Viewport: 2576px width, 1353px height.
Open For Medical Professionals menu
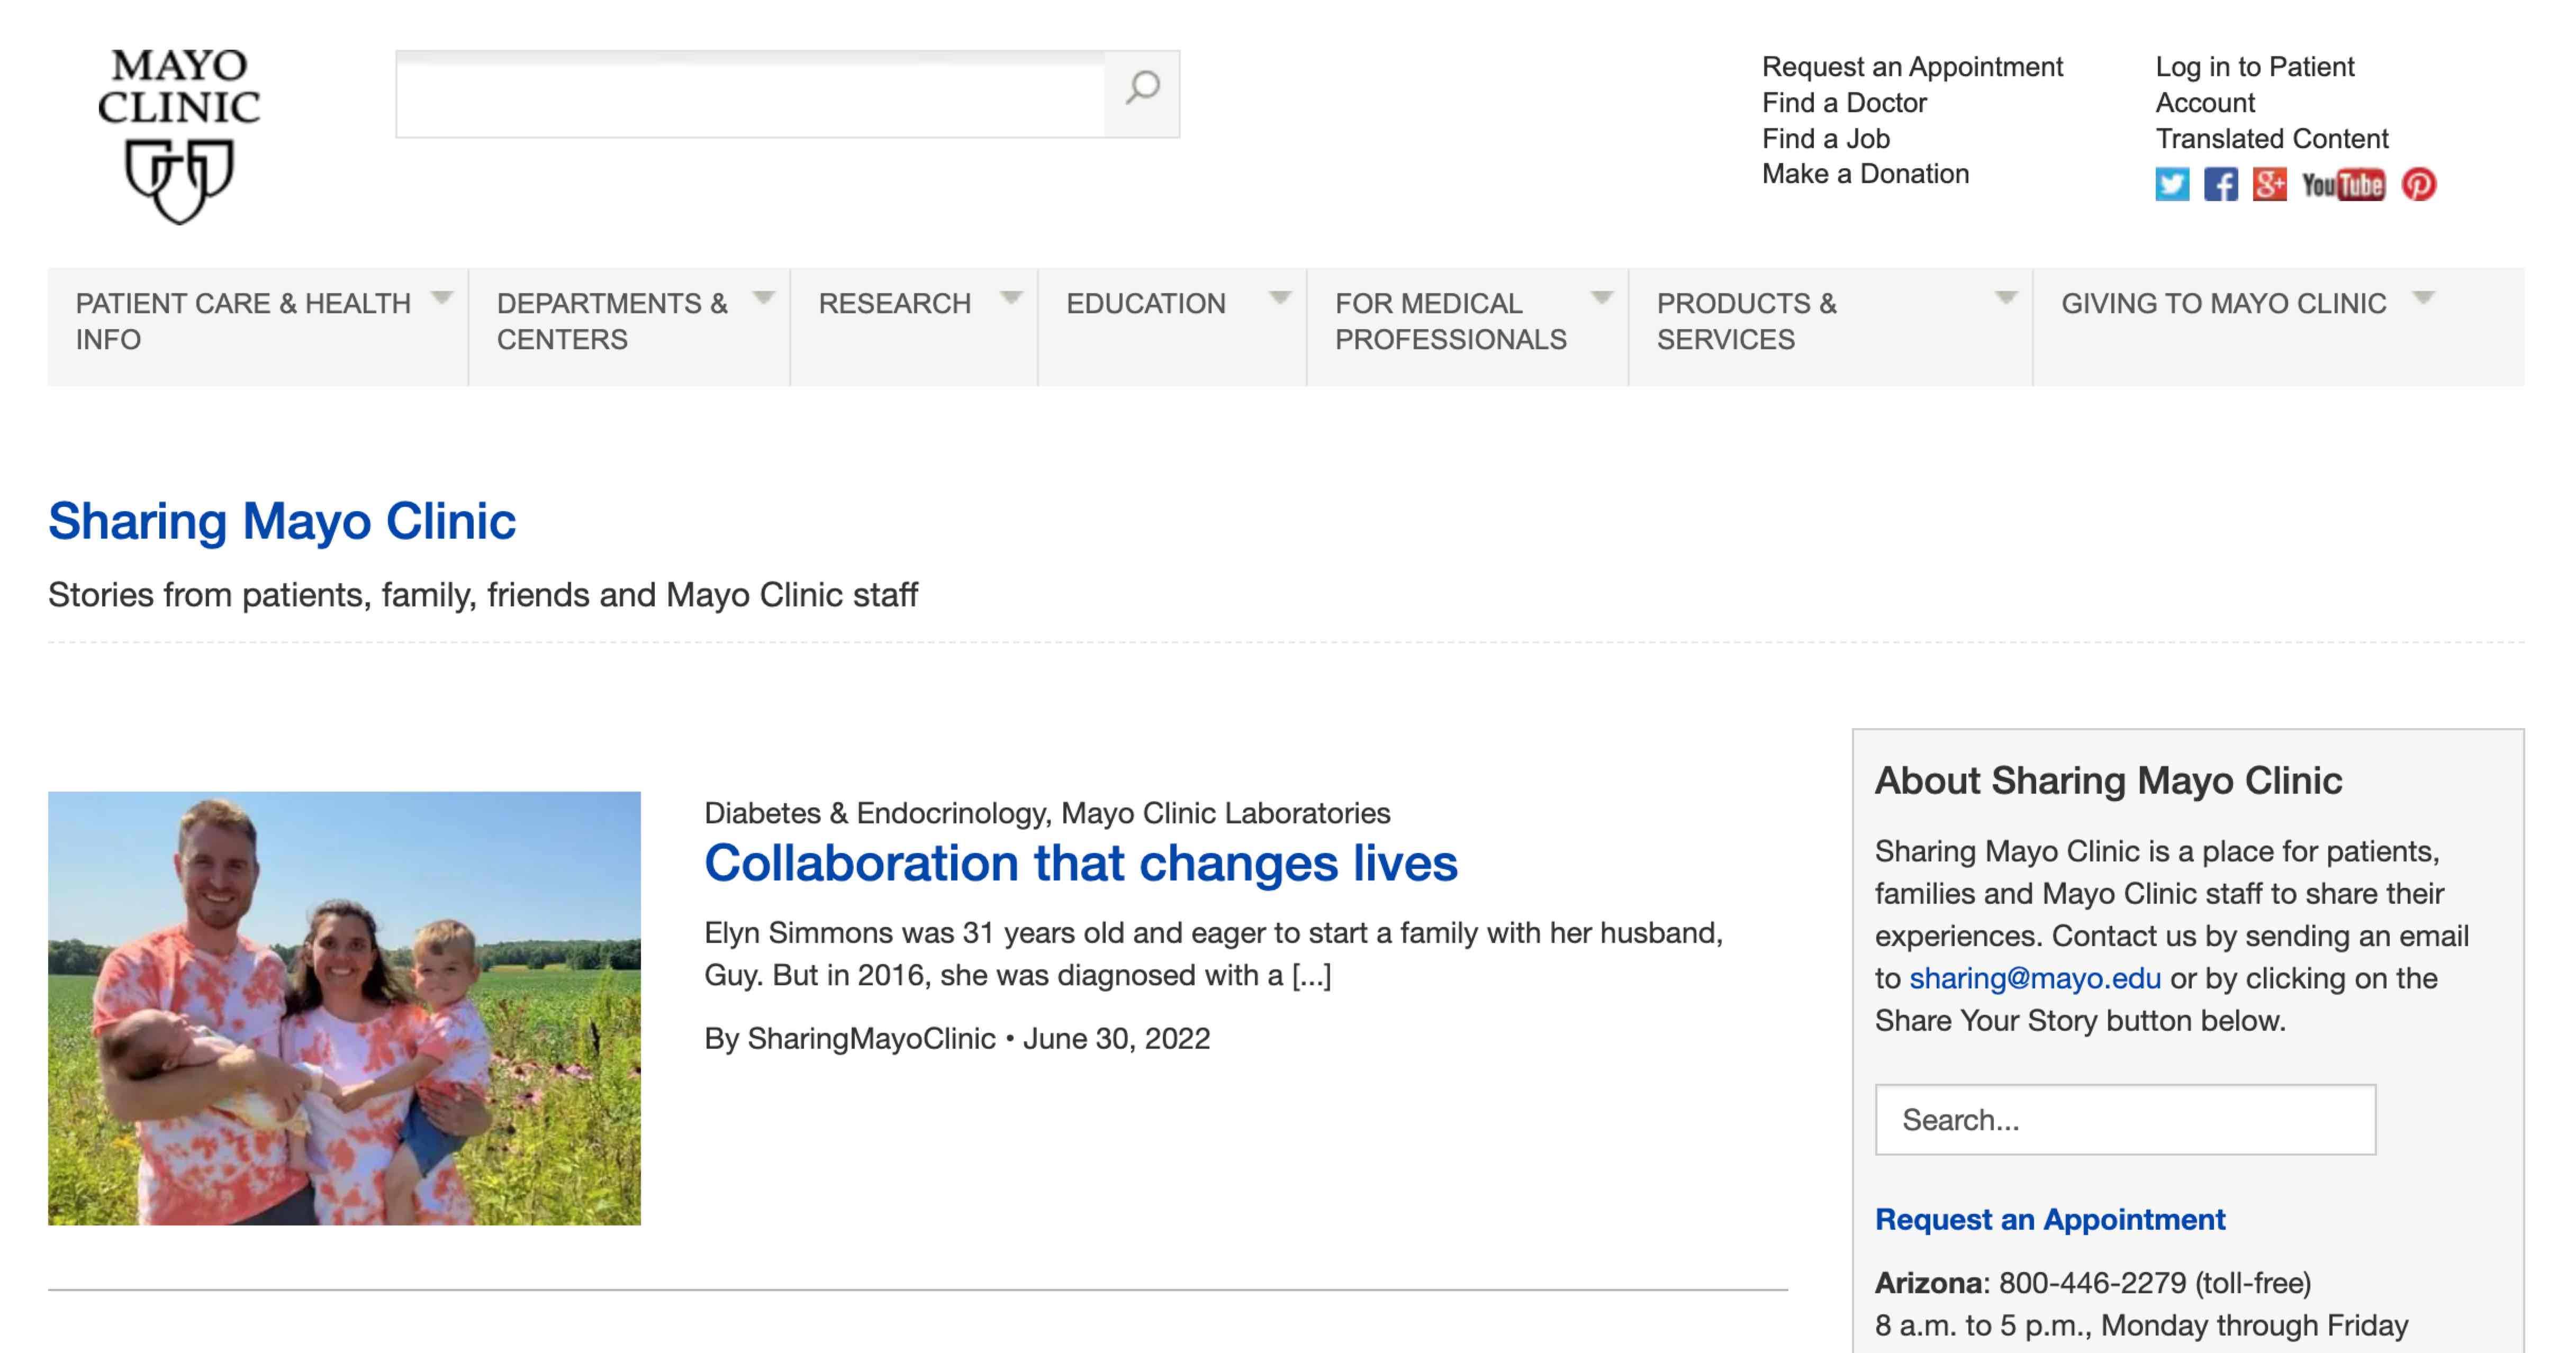(1450, 321)
